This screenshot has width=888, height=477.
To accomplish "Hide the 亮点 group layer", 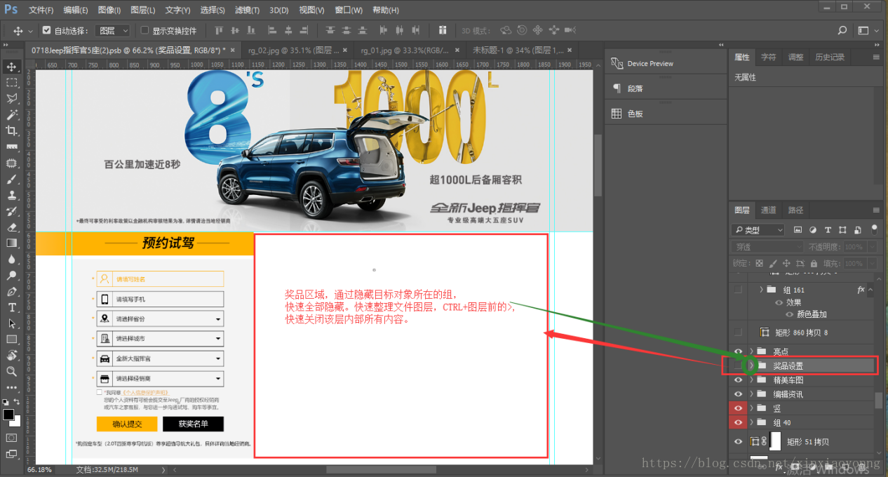I will tap(738, 351).
